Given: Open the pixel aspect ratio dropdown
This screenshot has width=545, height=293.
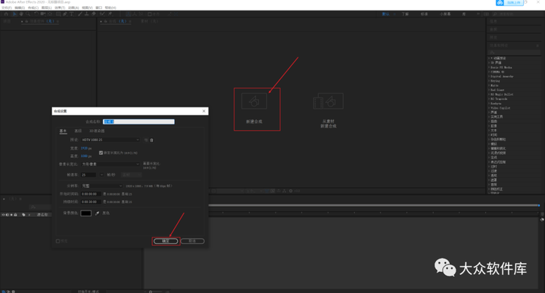Looking at the screenshot, I should 111,164.
